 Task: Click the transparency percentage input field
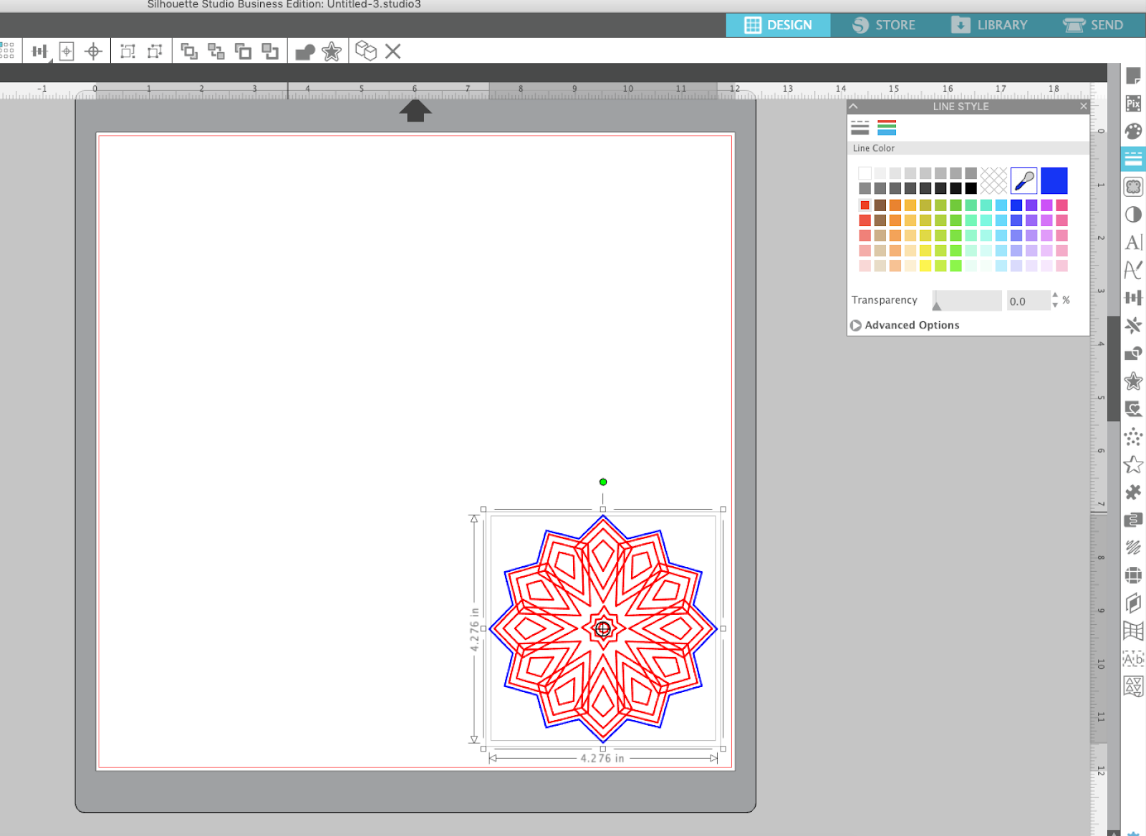coord(1027,301)
